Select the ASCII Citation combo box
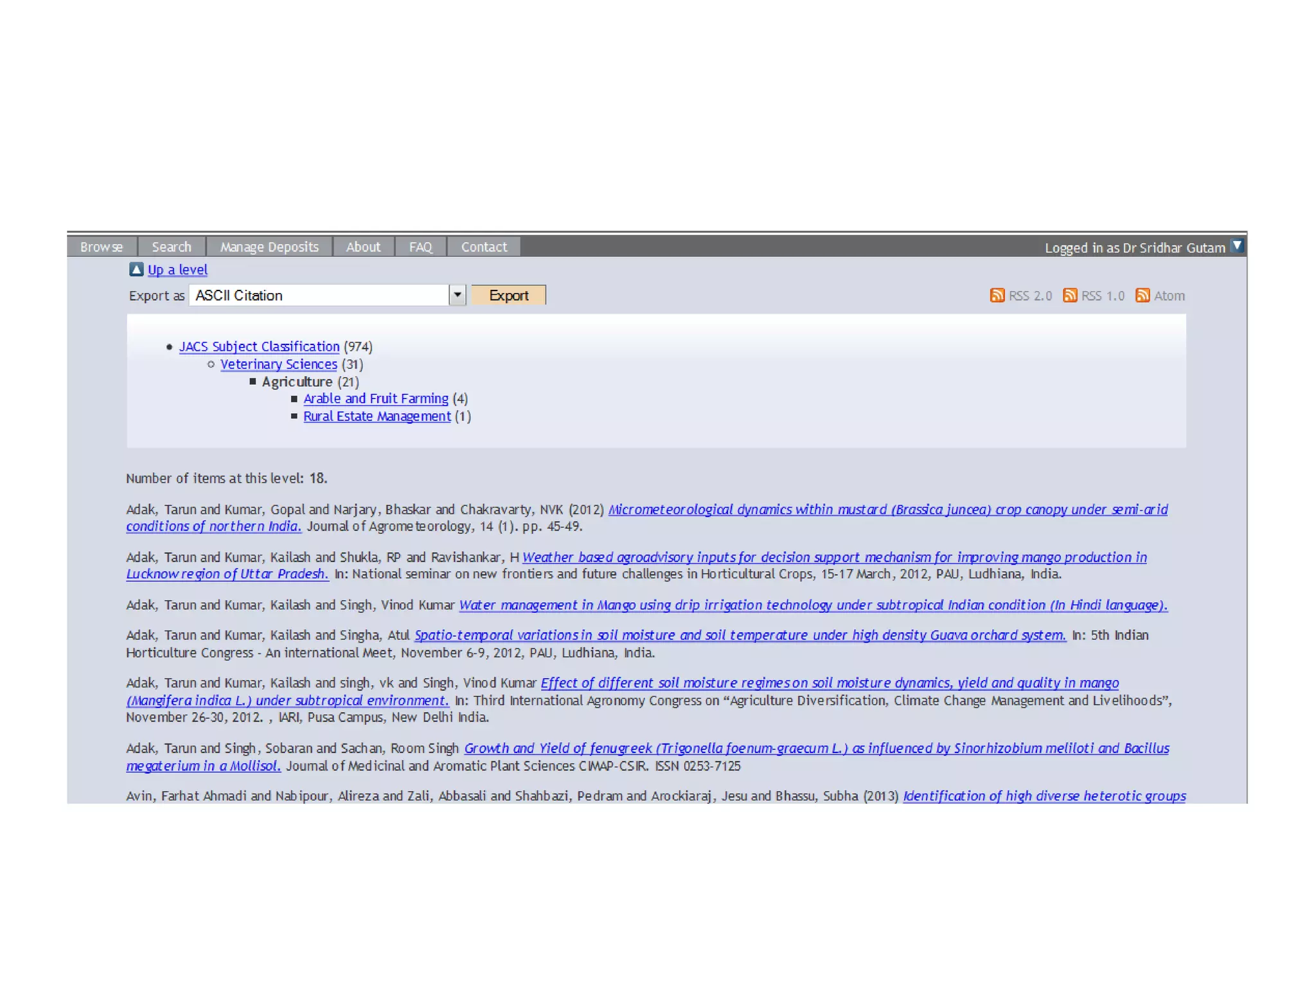The height and width of the screenshot is (987, 1316). pos(319,295)
